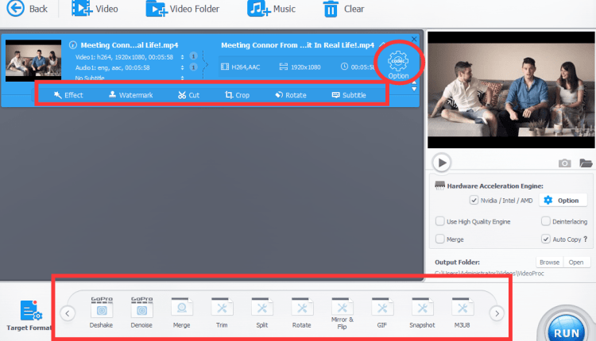Select the Deshake tool
Image resolution: width=596 pixels, height=341 pixels.
click(x=101, y=309)
